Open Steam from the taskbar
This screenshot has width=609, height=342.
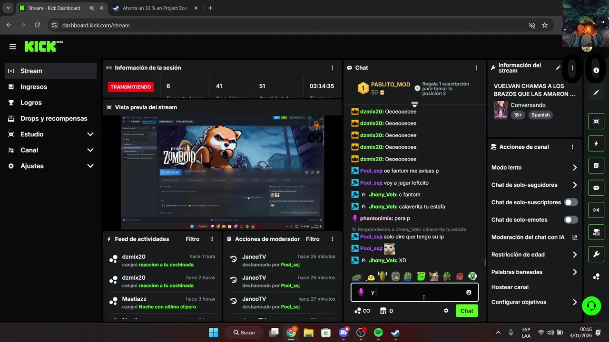395,332
